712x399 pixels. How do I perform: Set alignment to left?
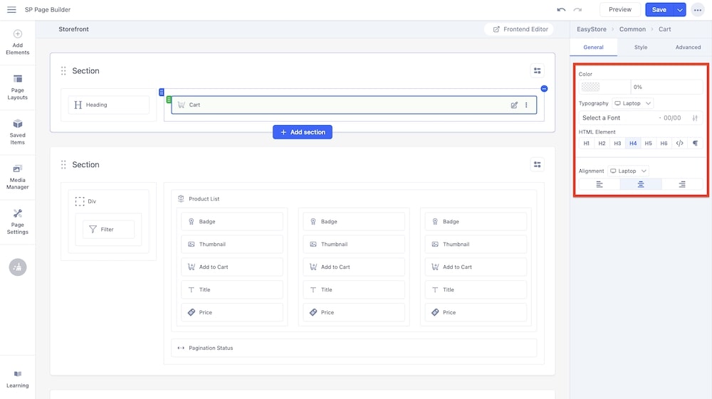click(x=600, y=185)
